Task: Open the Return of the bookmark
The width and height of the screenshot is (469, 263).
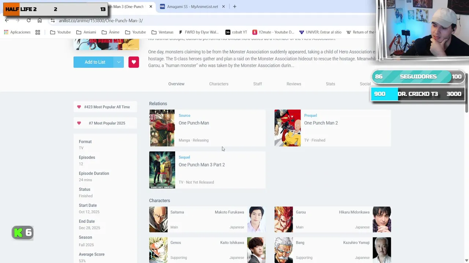Action: pyautogui.click(x=361, y=32)
